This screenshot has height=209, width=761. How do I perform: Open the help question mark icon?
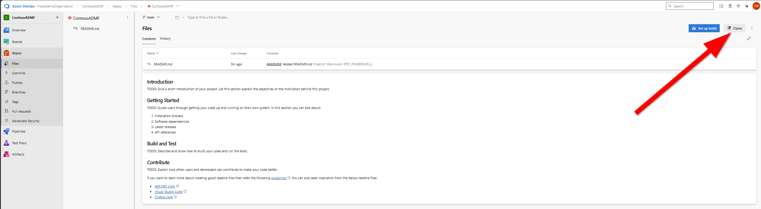click(x=738, y=6)
